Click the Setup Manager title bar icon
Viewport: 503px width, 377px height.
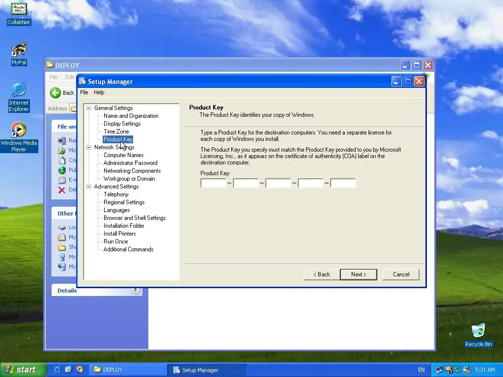(x=83, y=81)
